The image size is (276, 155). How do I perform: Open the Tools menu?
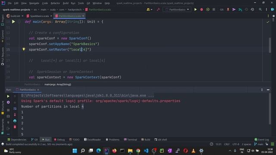coord(81,3)
